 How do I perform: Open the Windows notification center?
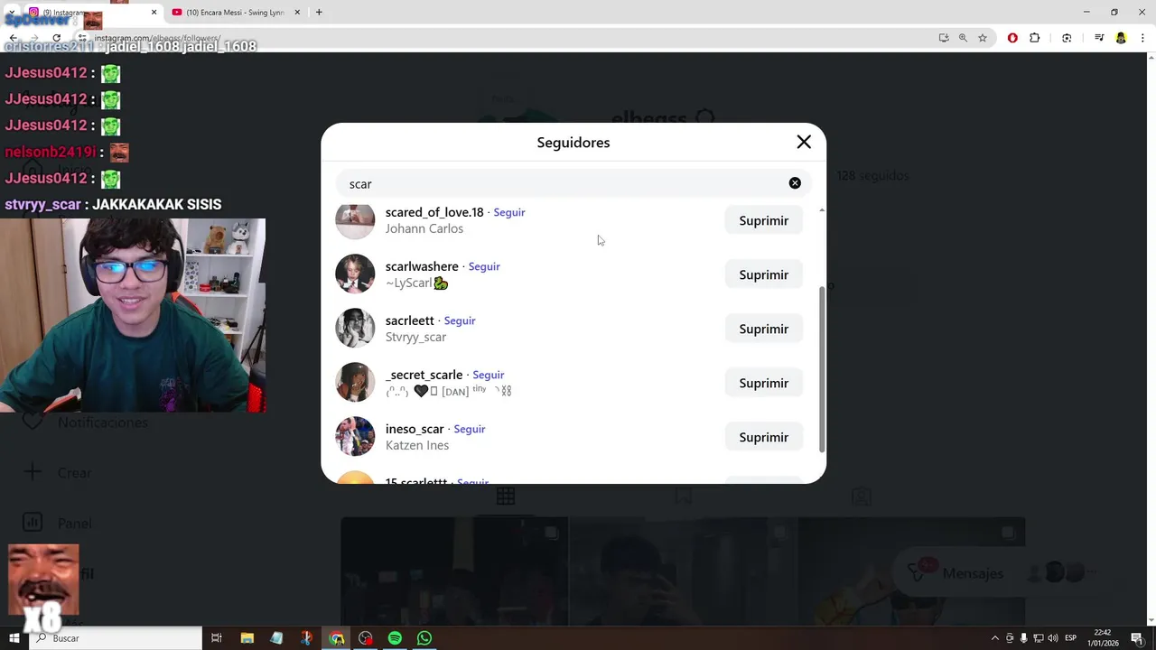click(x=1137, y=638)
